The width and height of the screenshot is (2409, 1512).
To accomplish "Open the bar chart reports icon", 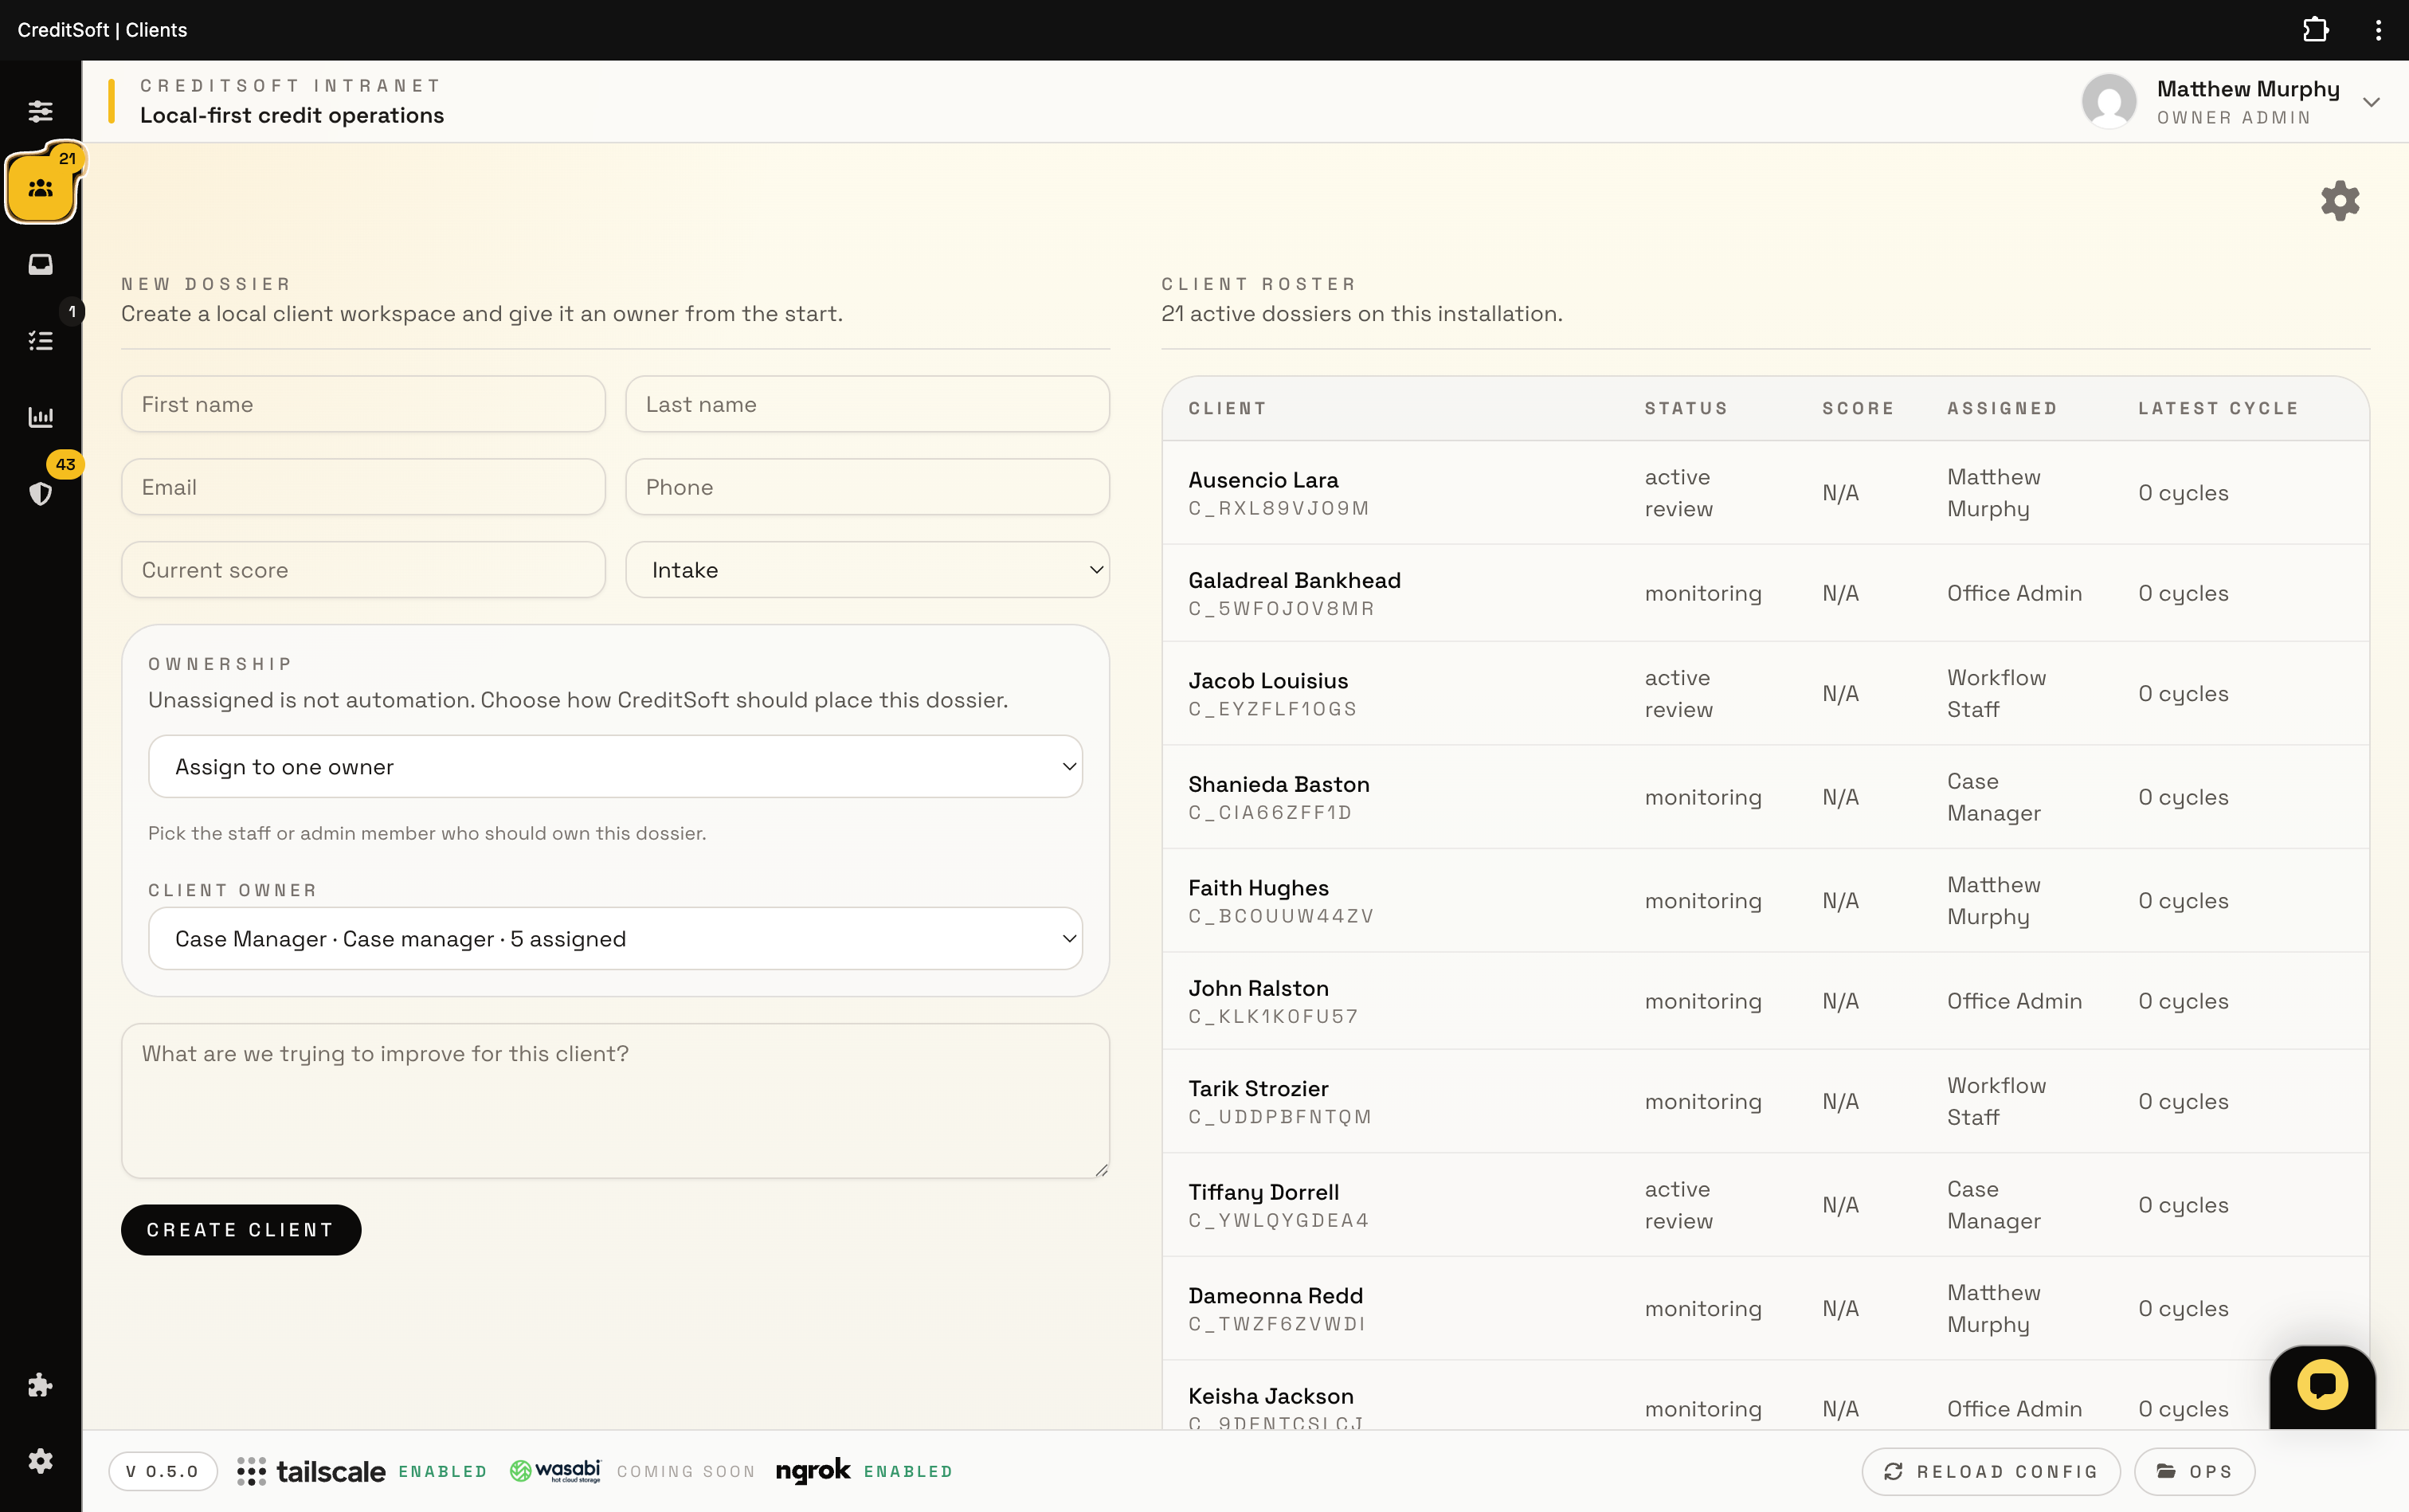I will pos(40,417).
